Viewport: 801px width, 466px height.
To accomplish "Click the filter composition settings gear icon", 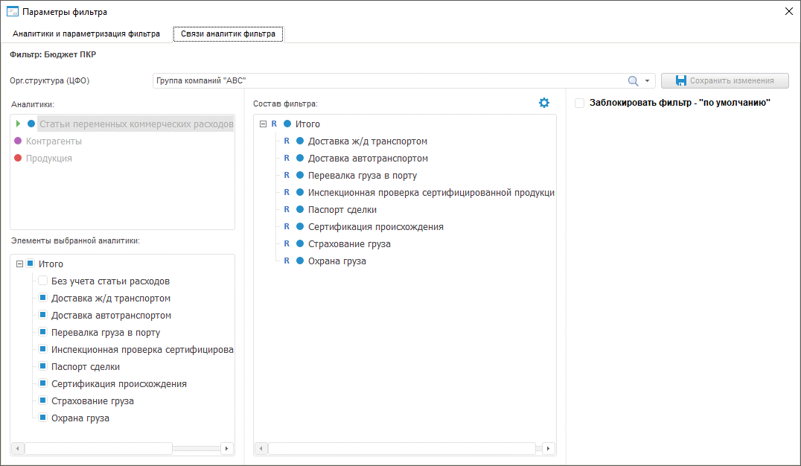I will 544,103.
